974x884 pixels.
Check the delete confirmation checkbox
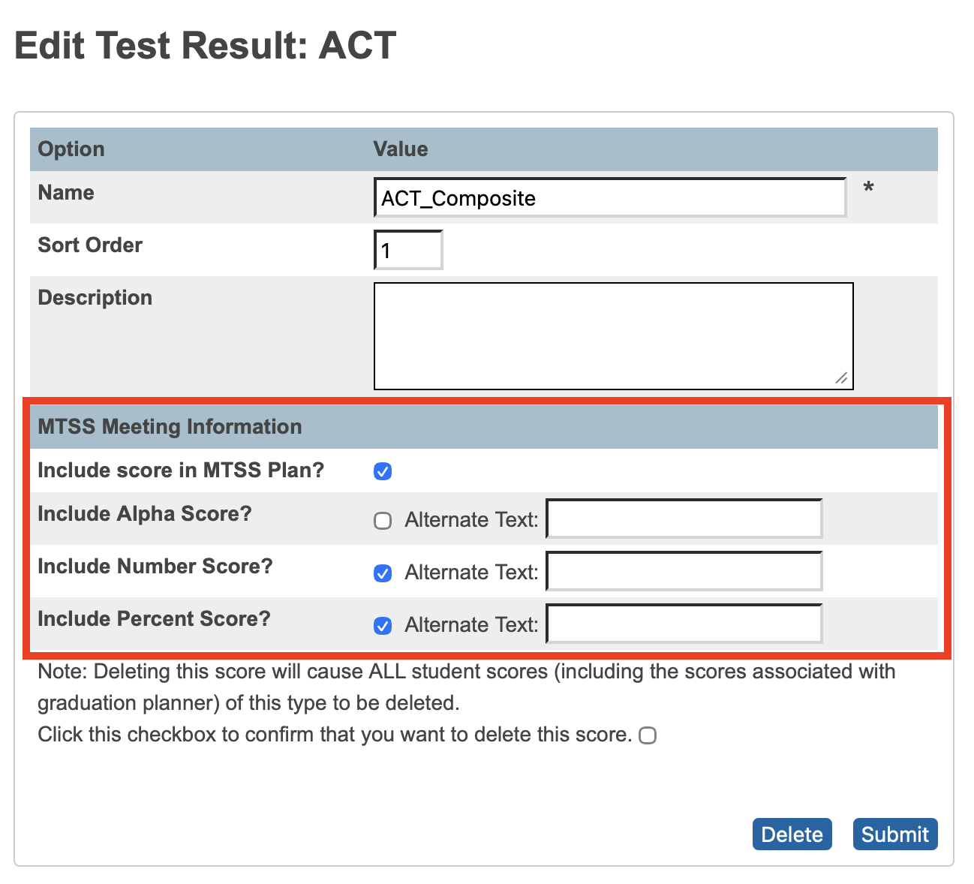tap(648, 735)
